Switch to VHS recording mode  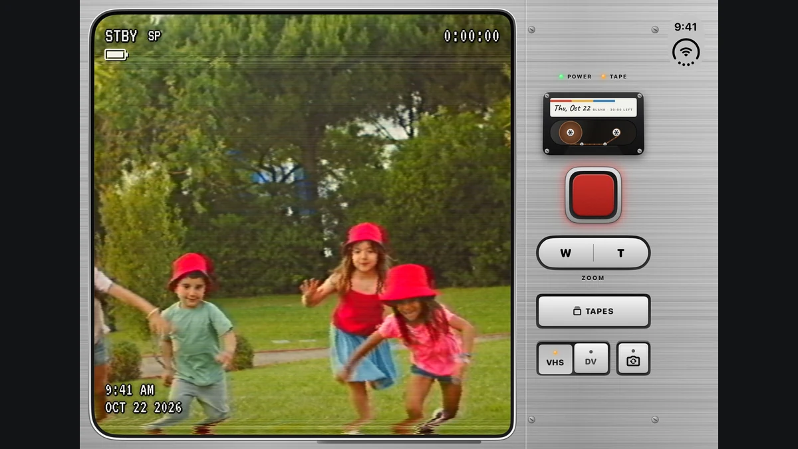tap(555, 359)
